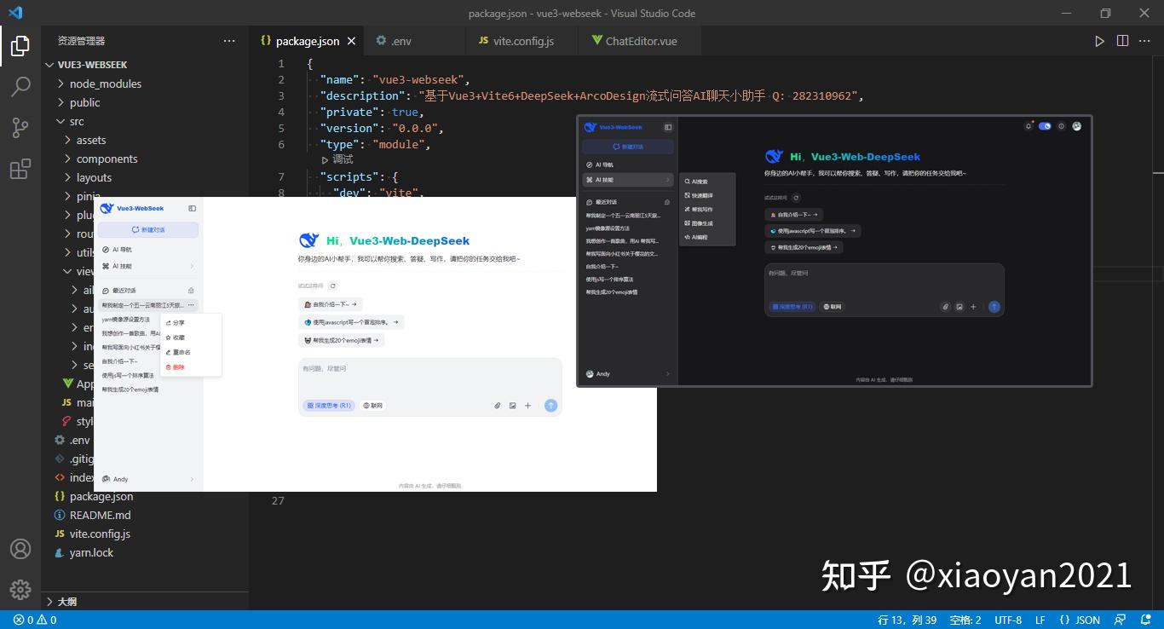
Task: Expand the 大纲 outline section
Action: [x=66, y=601]
